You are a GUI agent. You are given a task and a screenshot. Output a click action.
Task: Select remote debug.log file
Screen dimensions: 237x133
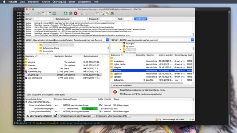point(152,80)
